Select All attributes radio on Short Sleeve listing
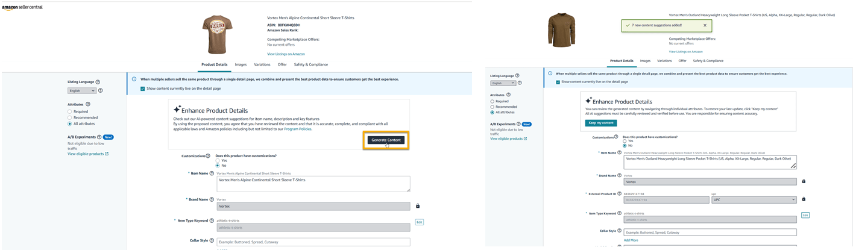This screenshot has width=853, height=250. [x=69, y=123]
